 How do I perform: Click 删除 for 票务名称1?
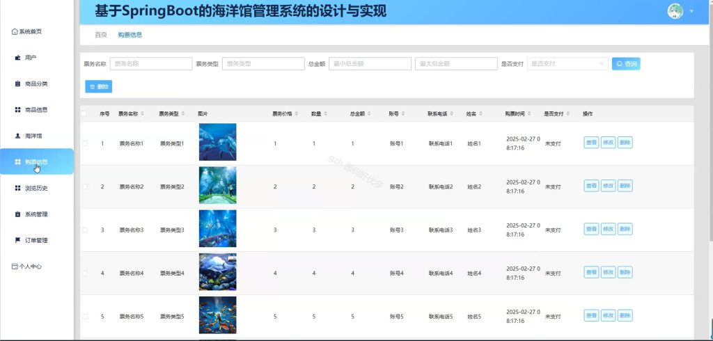(625, 142)
